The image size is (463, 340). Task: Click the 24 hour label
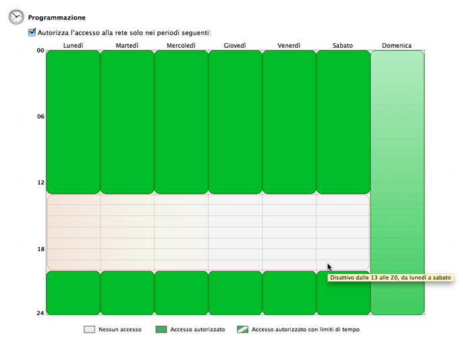[x=40, y=313]
